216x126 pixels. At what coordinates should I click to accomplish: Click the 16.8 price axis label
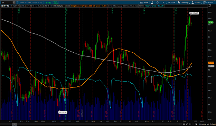(210, 12)
